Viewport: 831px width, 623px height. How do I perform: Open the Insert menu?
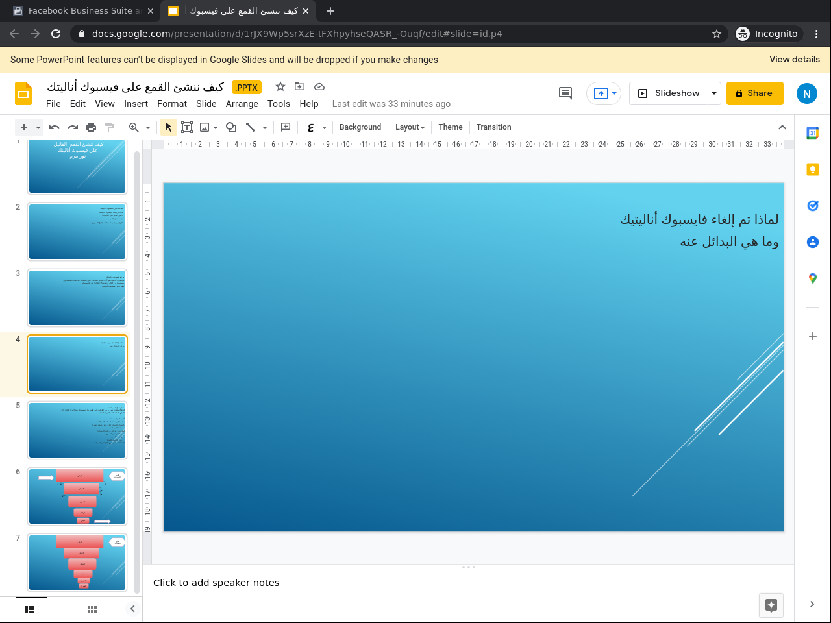136,104
